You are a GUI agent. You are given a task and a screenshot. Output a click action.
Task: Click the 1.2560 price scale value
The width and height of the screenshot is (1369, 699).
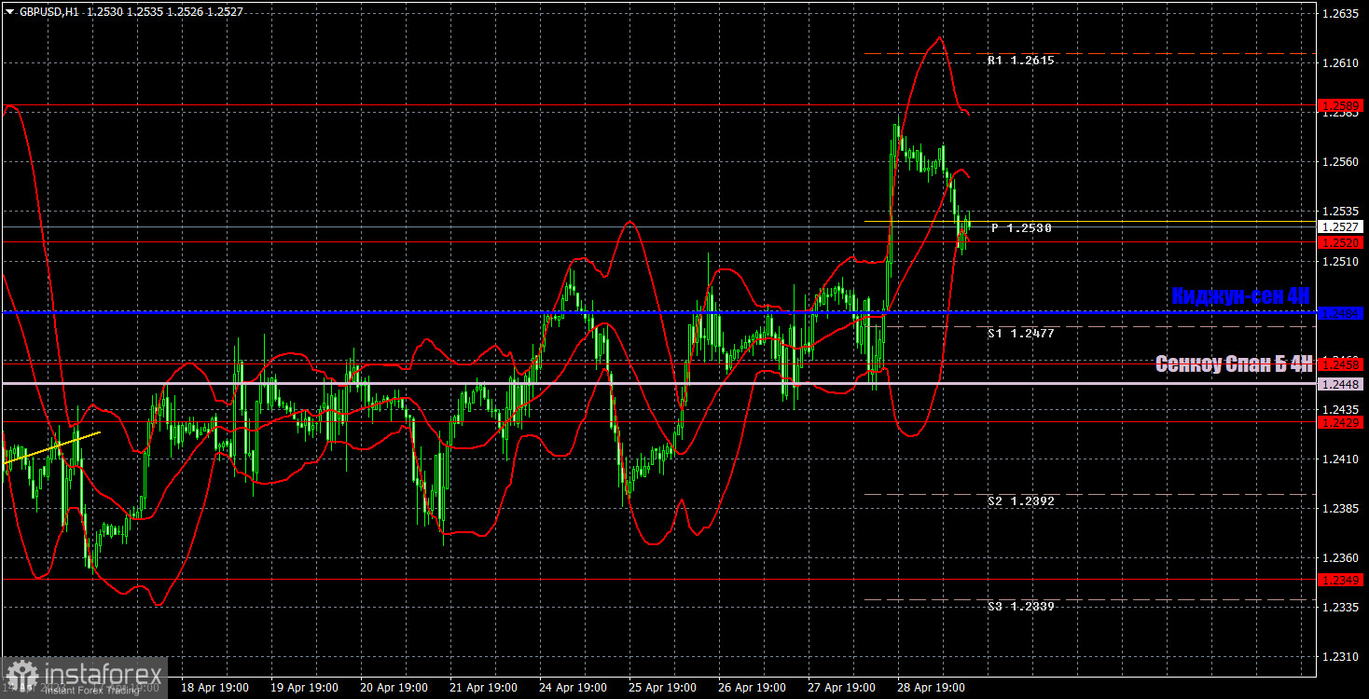1339,162
